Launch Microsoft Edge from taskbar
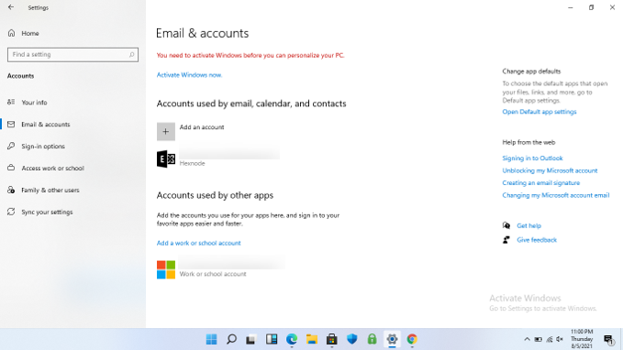623x350 pixels. (x=292, y=339)
